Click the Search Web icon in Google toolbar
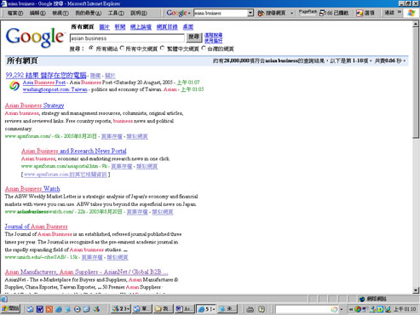 tap(261, 13)
